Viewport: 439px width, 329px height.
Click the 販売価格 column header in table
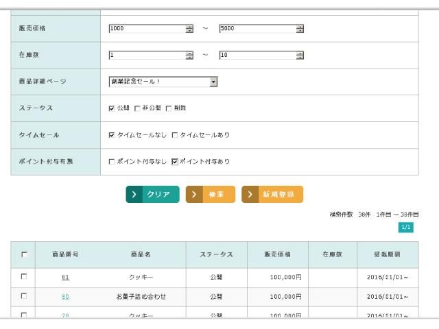tap(277, 254)
